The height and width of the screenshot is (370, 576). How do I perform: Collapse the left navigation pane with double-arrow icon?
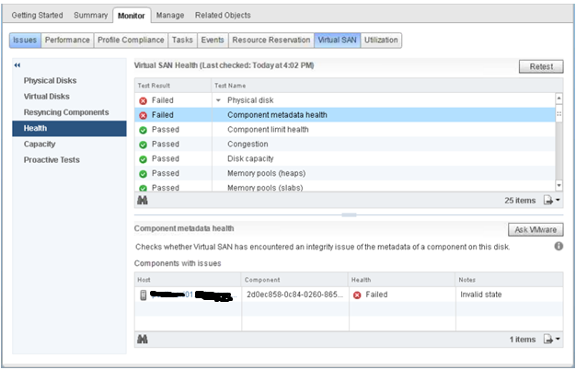17,66
